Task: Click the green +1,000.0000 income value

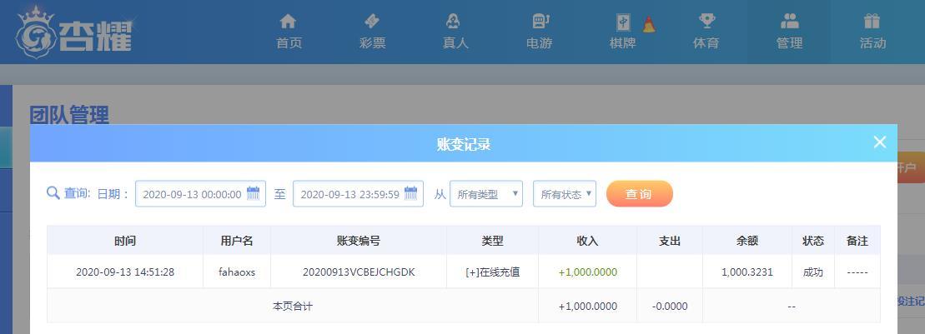Action: coord(587,272)
